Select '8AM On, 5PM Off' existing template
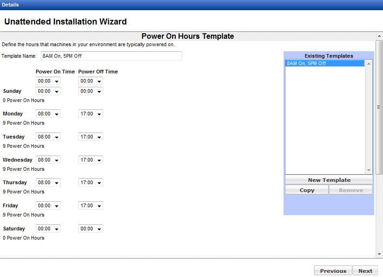Screen dimensions: 383x277 click(325, 64)
